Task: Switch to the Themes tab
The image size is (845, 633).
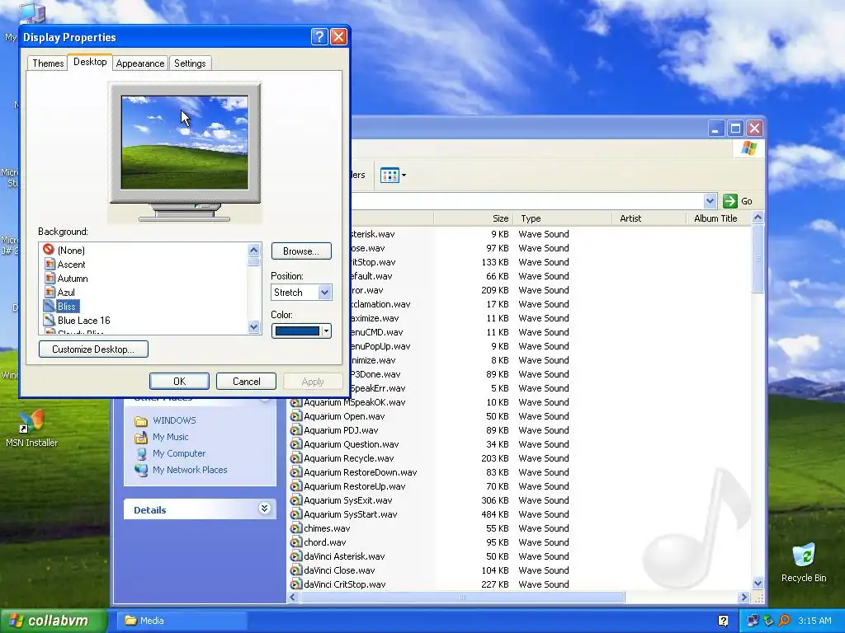Action: coord(47,63)
